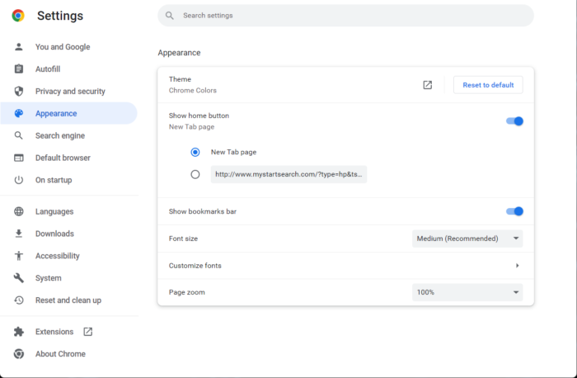Open the Page zoom dropdown
Screen dimensions: 577x378
pyautogui.click(x=467, y=292)
